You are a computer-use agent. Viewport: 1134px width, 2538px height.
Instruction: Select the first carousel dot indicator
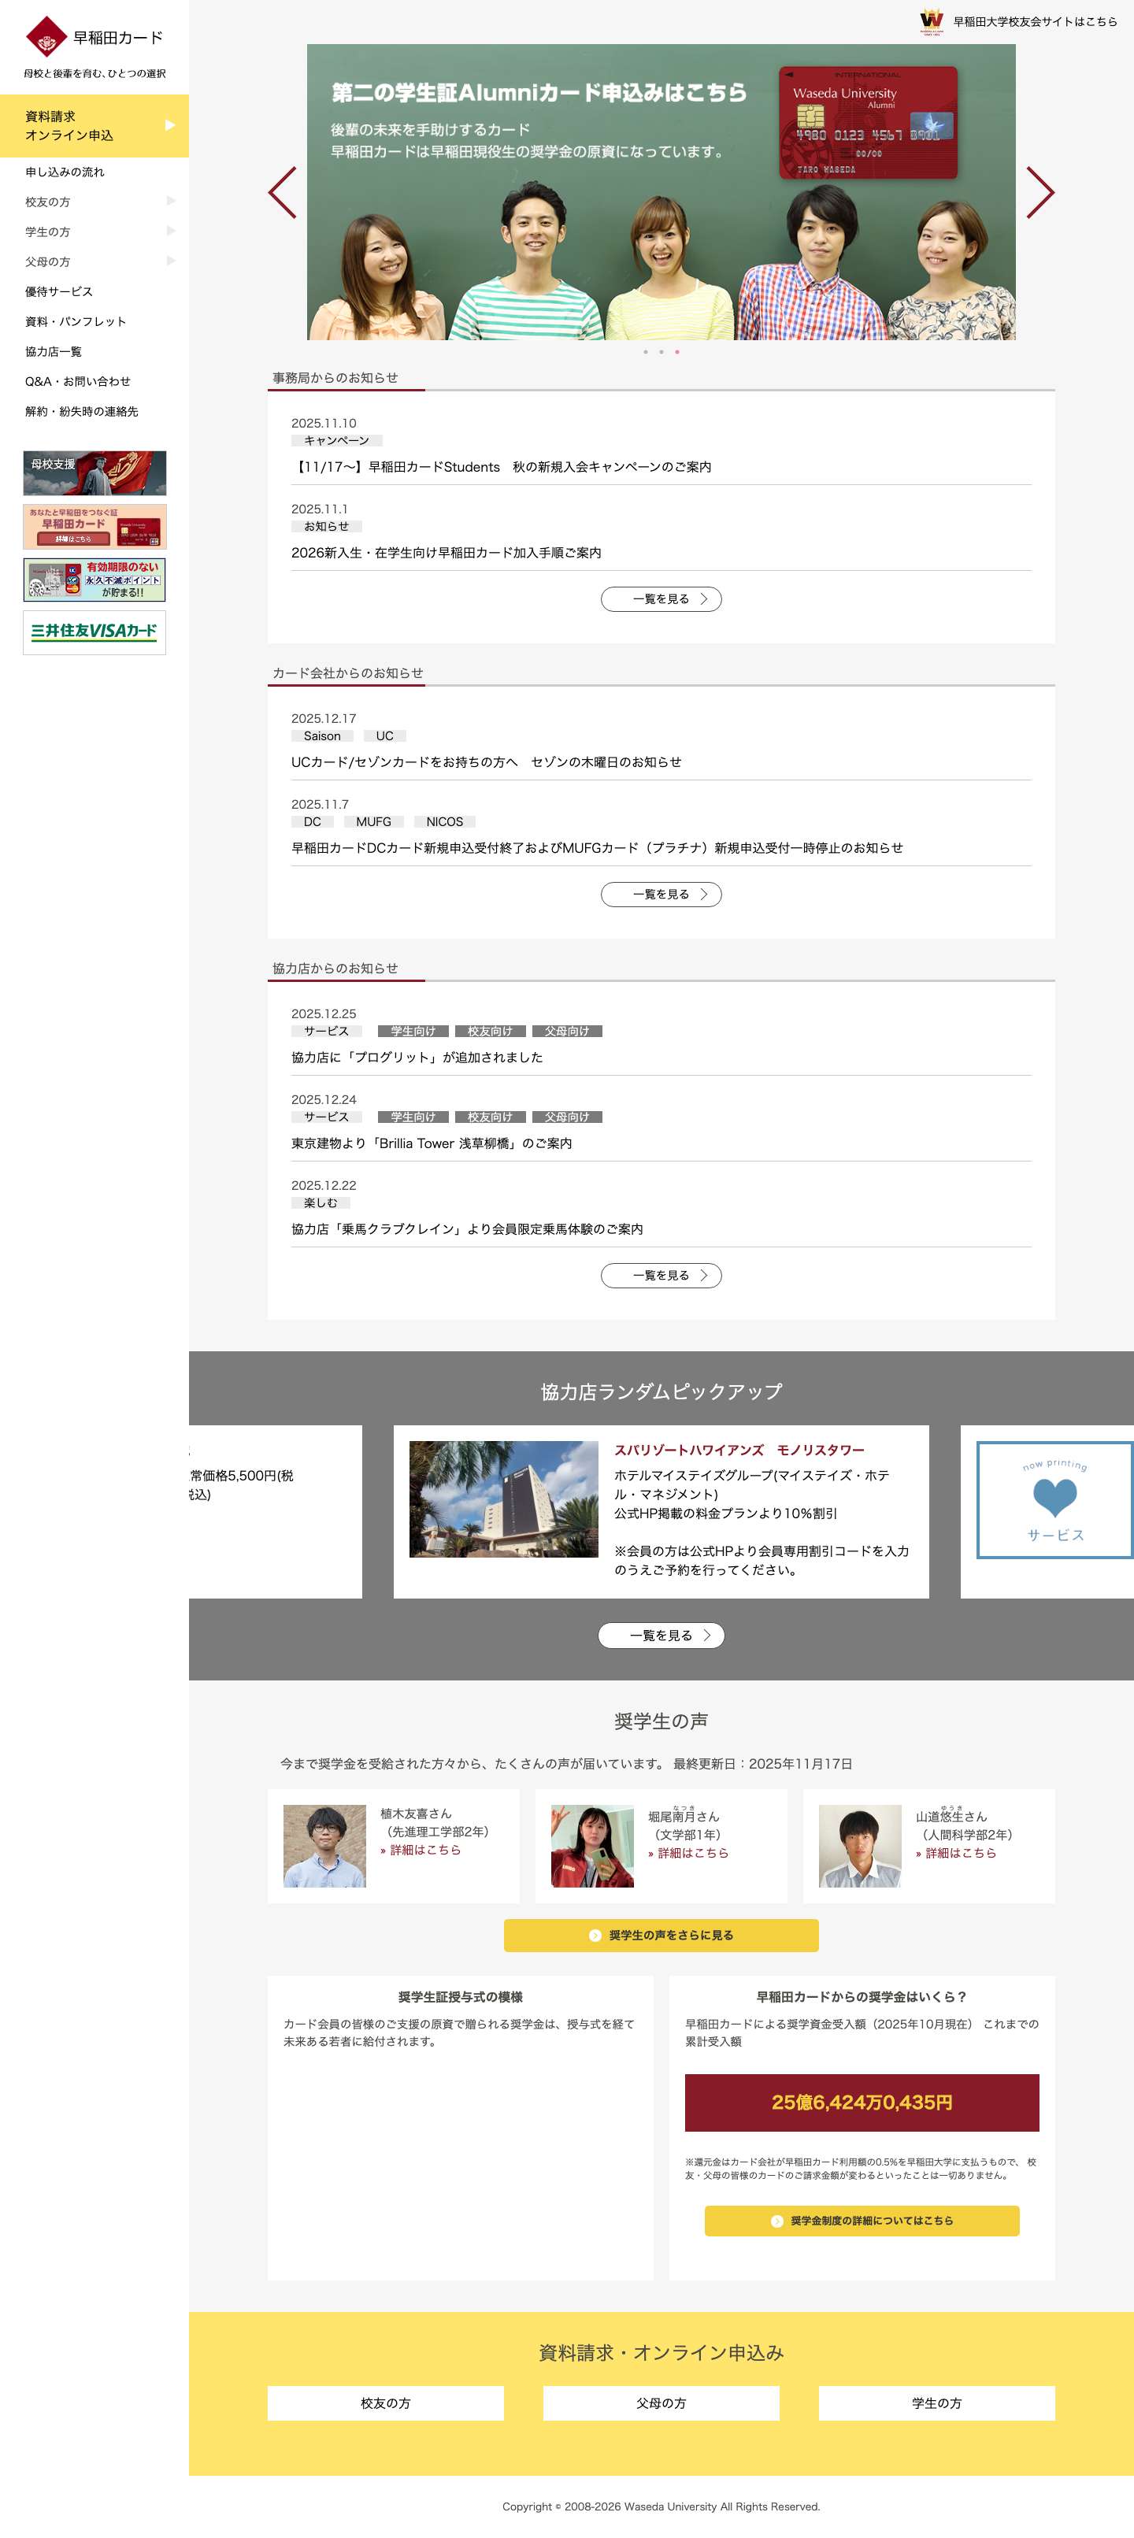(645, 352)
